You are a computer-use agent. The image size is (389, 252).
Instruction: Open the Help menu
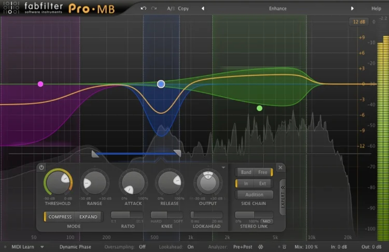click(x=376, y=8)
